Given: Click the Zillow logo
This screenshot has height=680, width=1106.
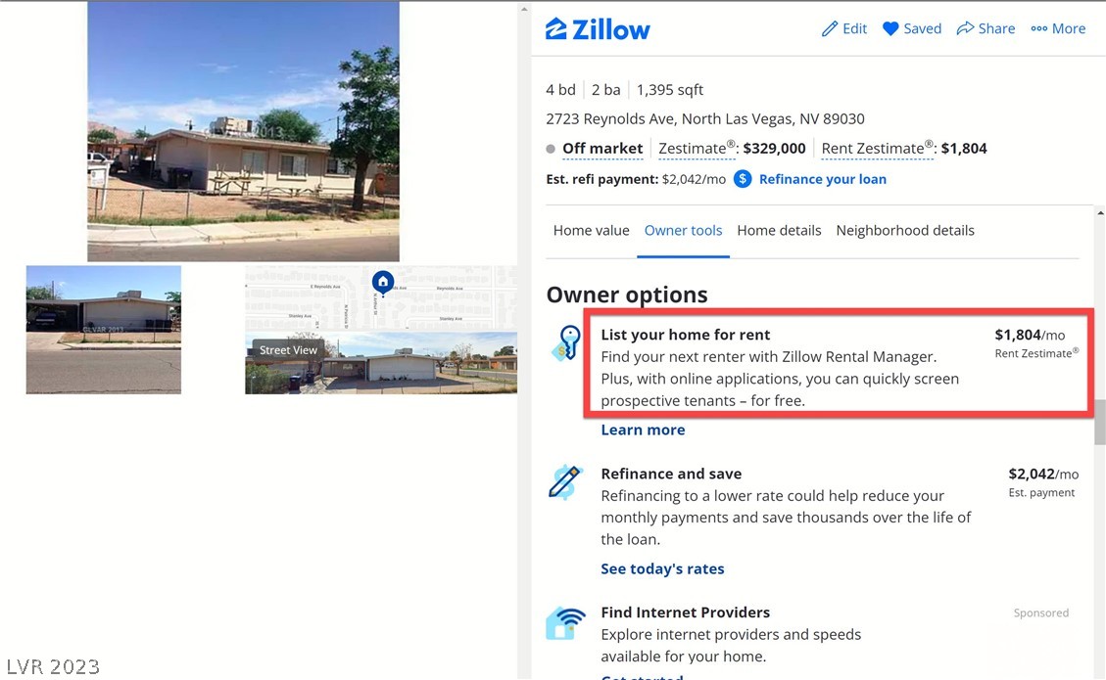Looking at the screenshot, I should pyautogui.click(x=598, y=29).
